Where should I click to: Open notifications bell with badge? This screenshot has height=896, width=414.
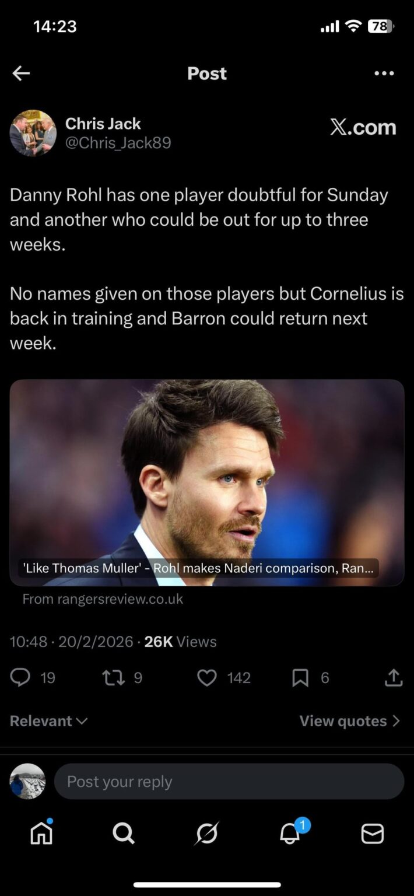(290, 832)
